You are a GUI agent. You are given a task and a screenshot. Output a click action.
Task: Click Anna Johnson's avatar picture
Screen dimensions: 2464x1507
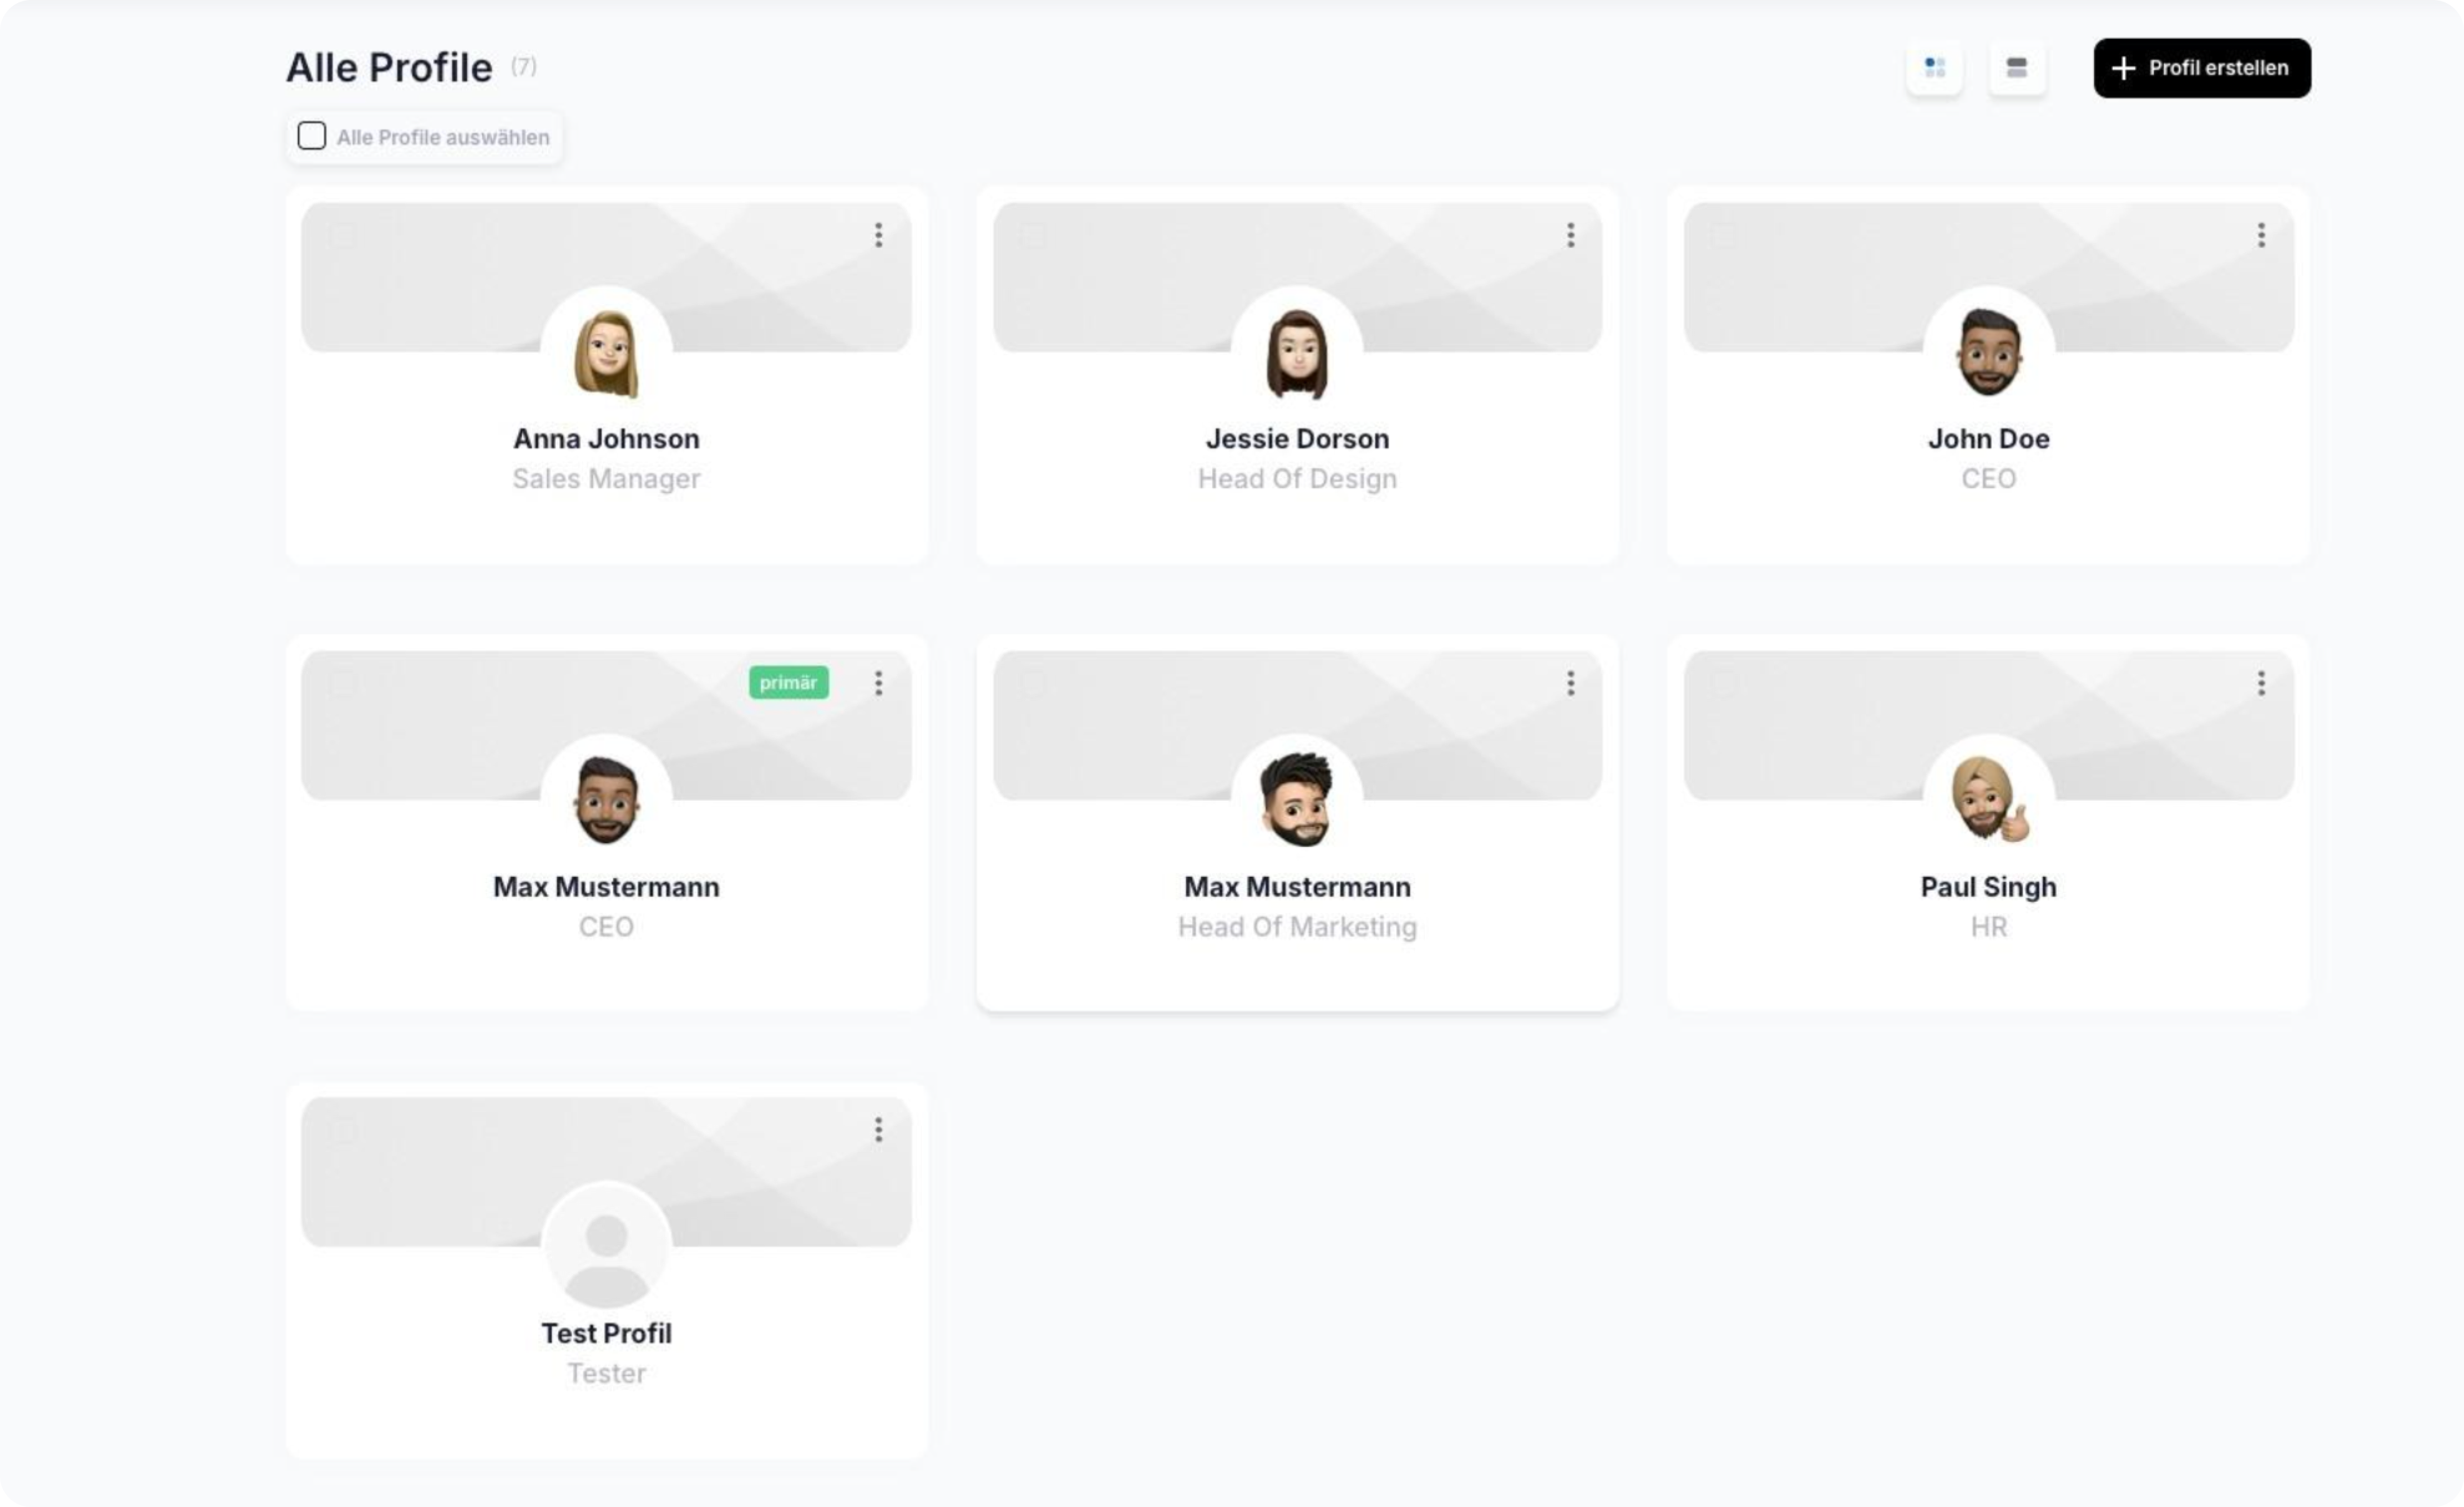click(x=606, y=353)
